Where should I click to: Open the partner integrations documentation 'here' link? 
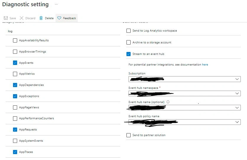pyautogui.click(x=205, y=65)
